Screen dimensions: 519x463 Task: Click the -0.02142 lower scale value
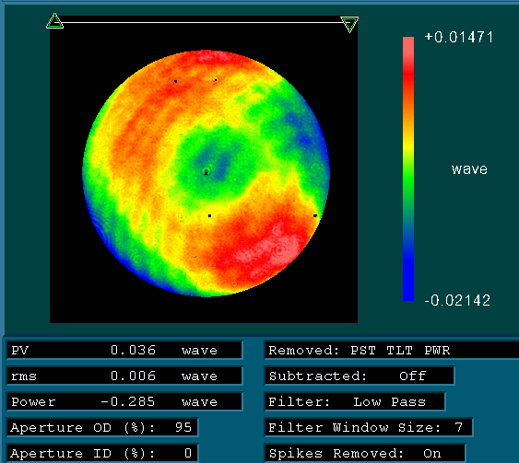click(457, 301)
